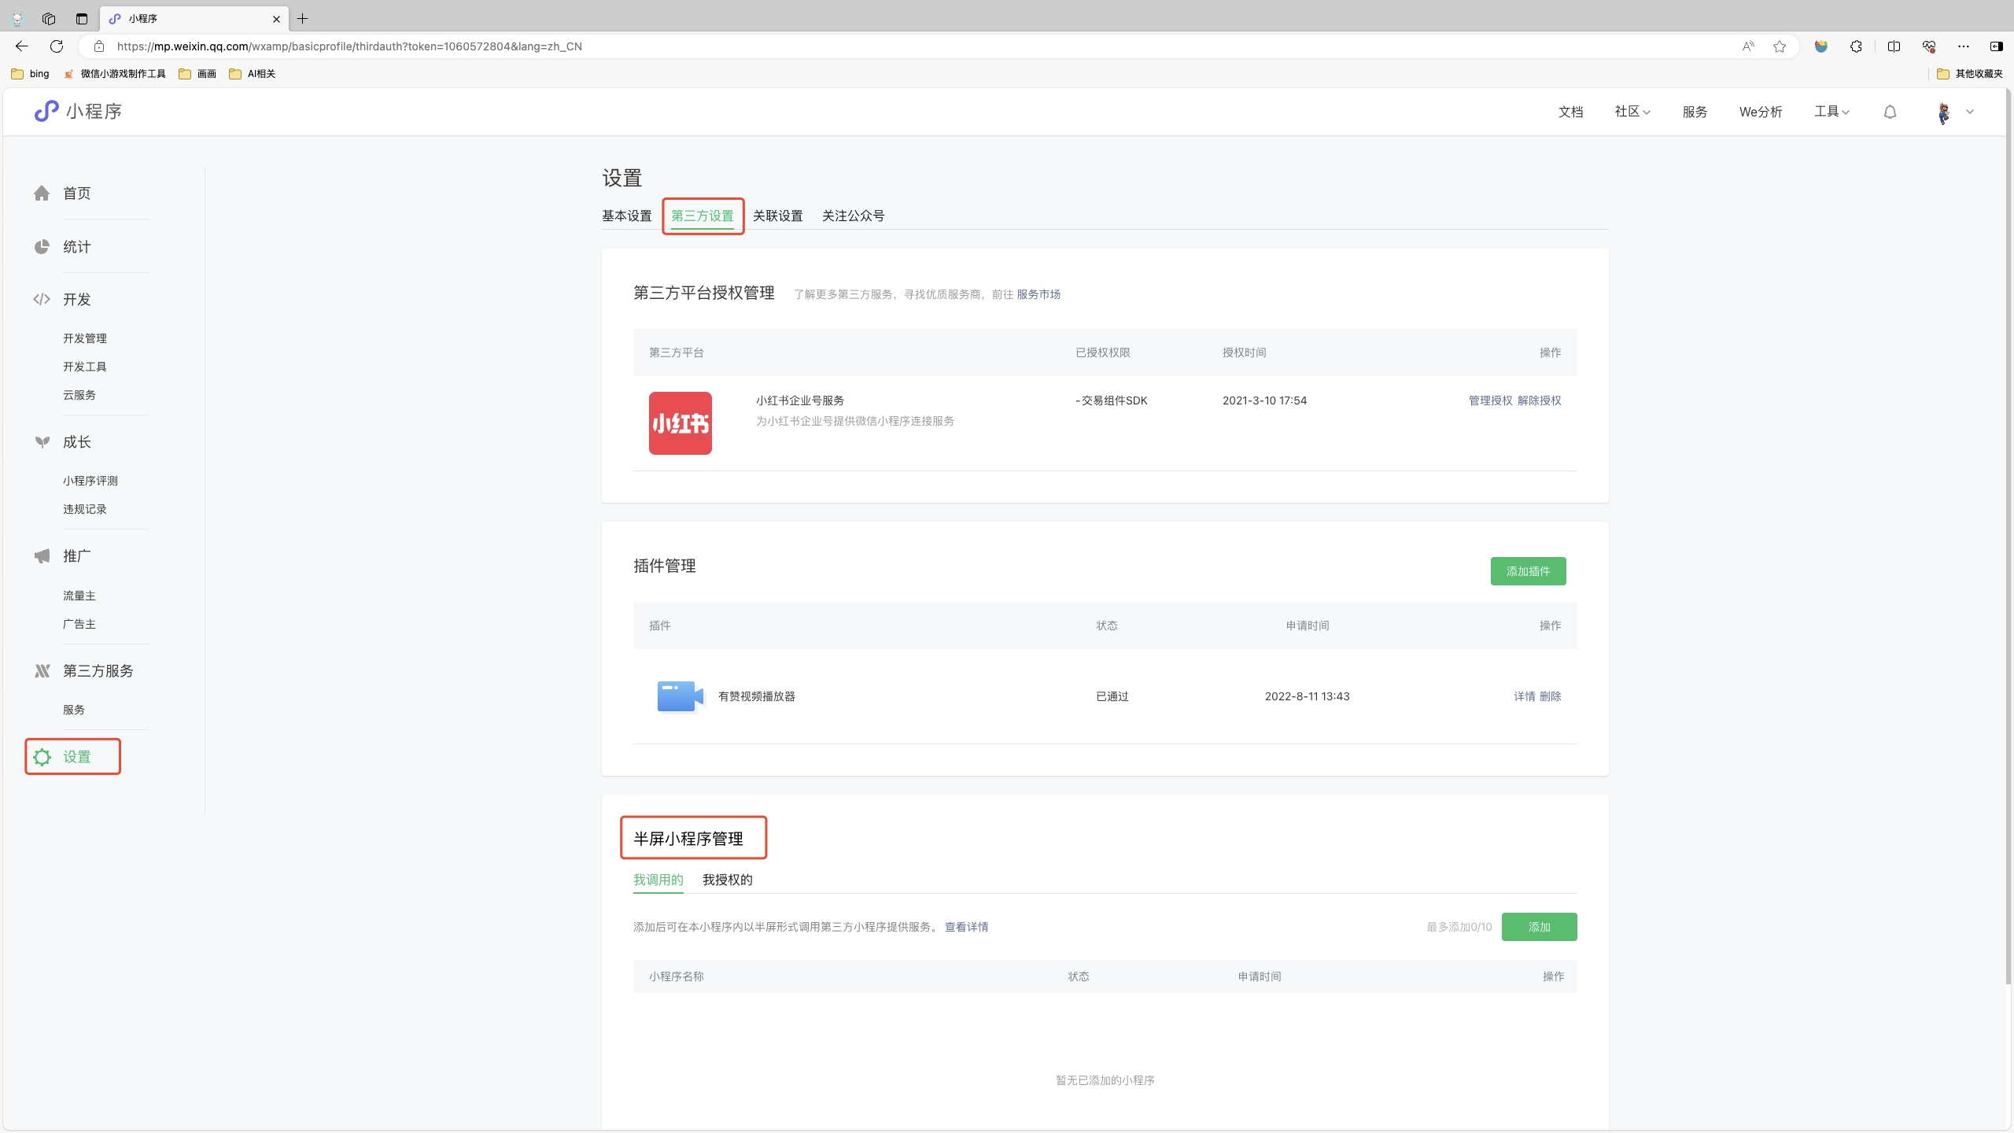Viewport: 2014px width, 1133px height.
Task: Add page to favorites star icon
Action: click(x=1780, y=46)
